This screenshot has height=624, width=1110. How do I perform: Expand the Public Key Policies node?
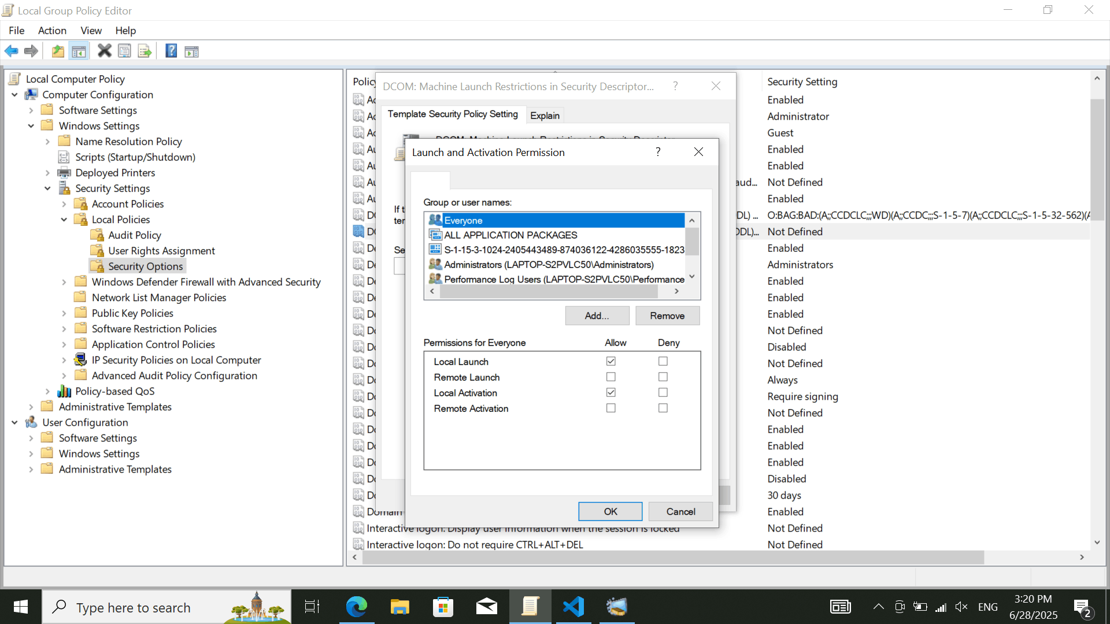64,313
